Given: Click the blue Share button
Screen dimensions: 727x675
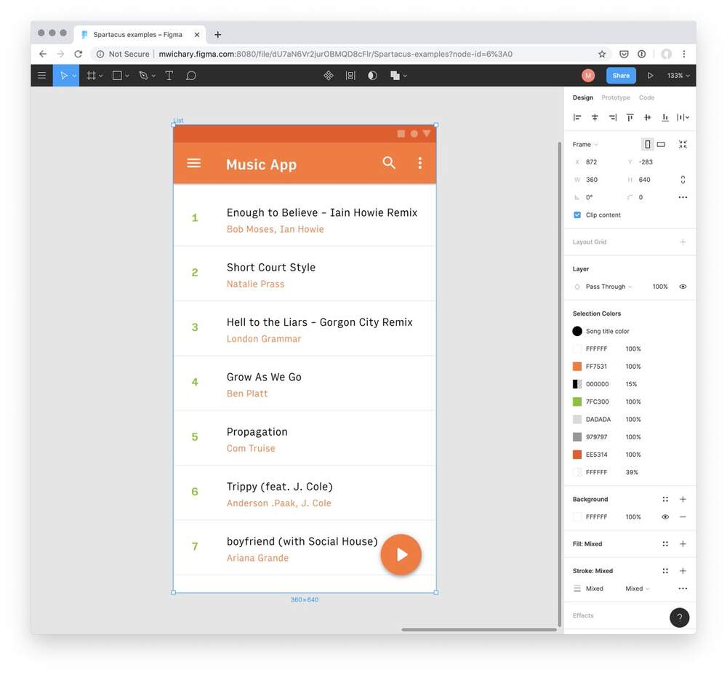Looking at the screenshot, I should [x=621, y=76].
